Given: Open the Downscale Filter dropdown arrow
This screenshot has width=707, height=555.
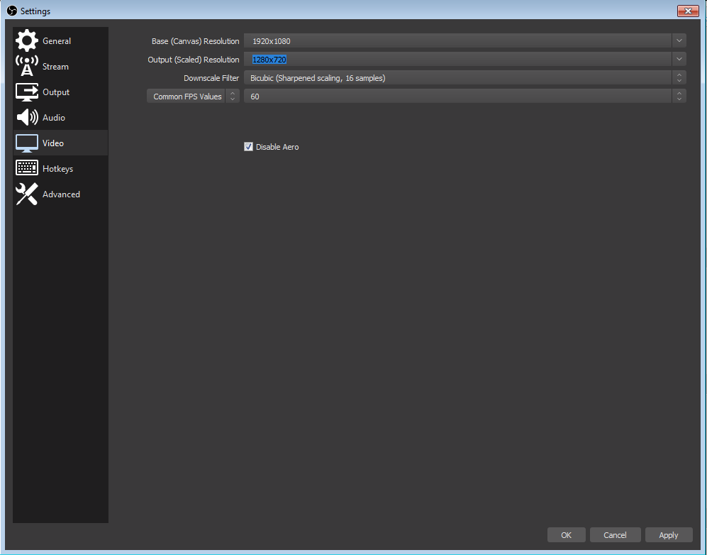Looking at the screenshot, I should click(x=679, y=77).
